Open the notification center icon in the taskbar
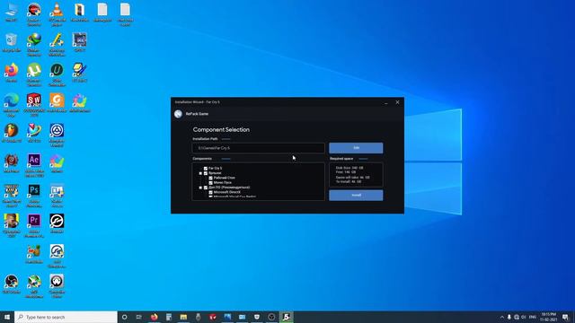The height and width of the screenshot is (323, 575). [565, 317]
